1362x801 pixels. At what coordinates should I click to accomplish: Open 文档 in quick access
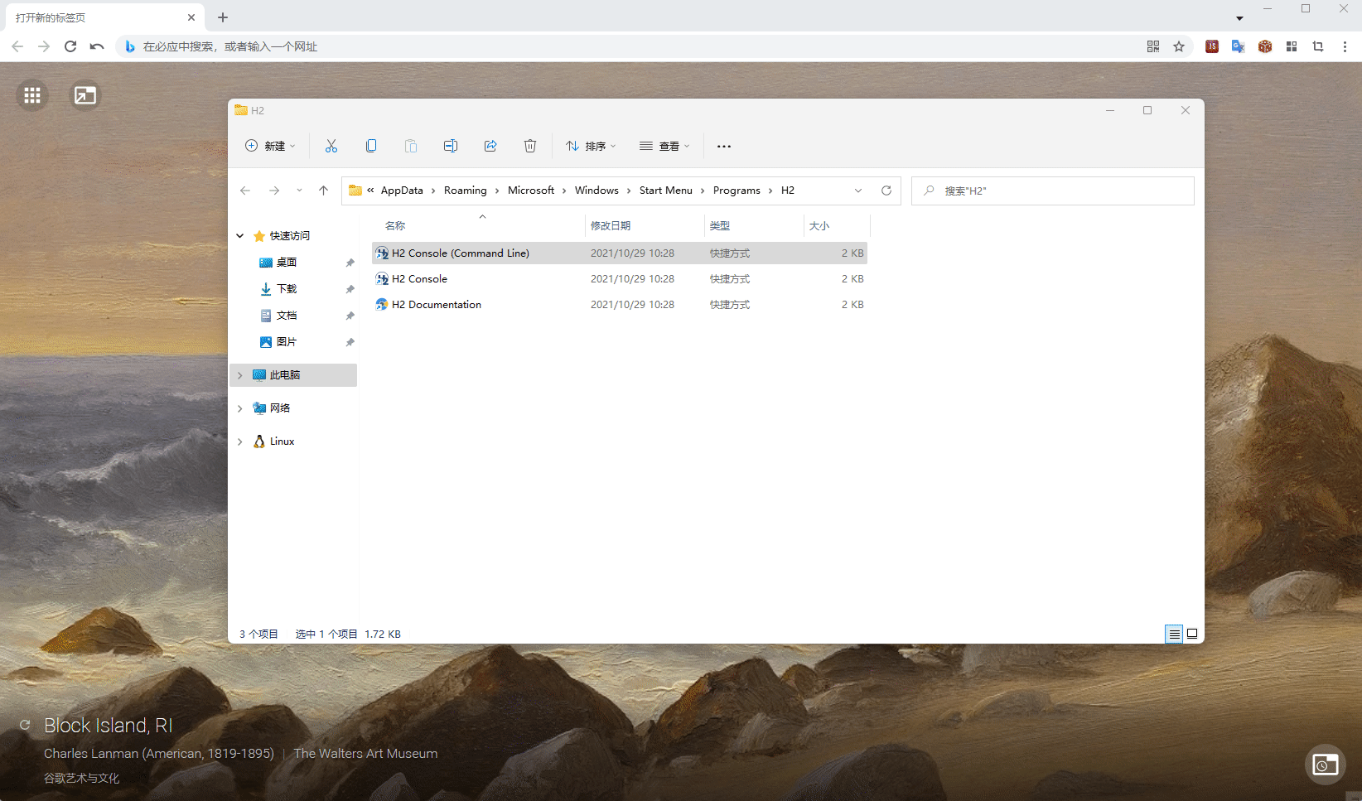(x=287, y=316)
